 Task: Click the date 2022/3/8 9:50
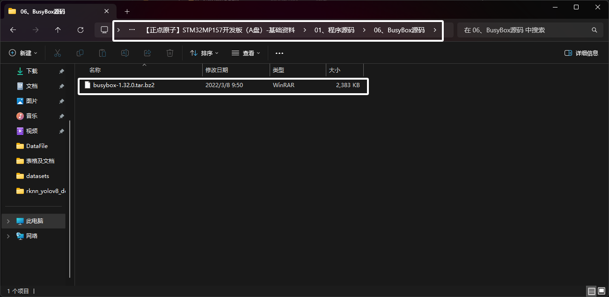point(224,85)
